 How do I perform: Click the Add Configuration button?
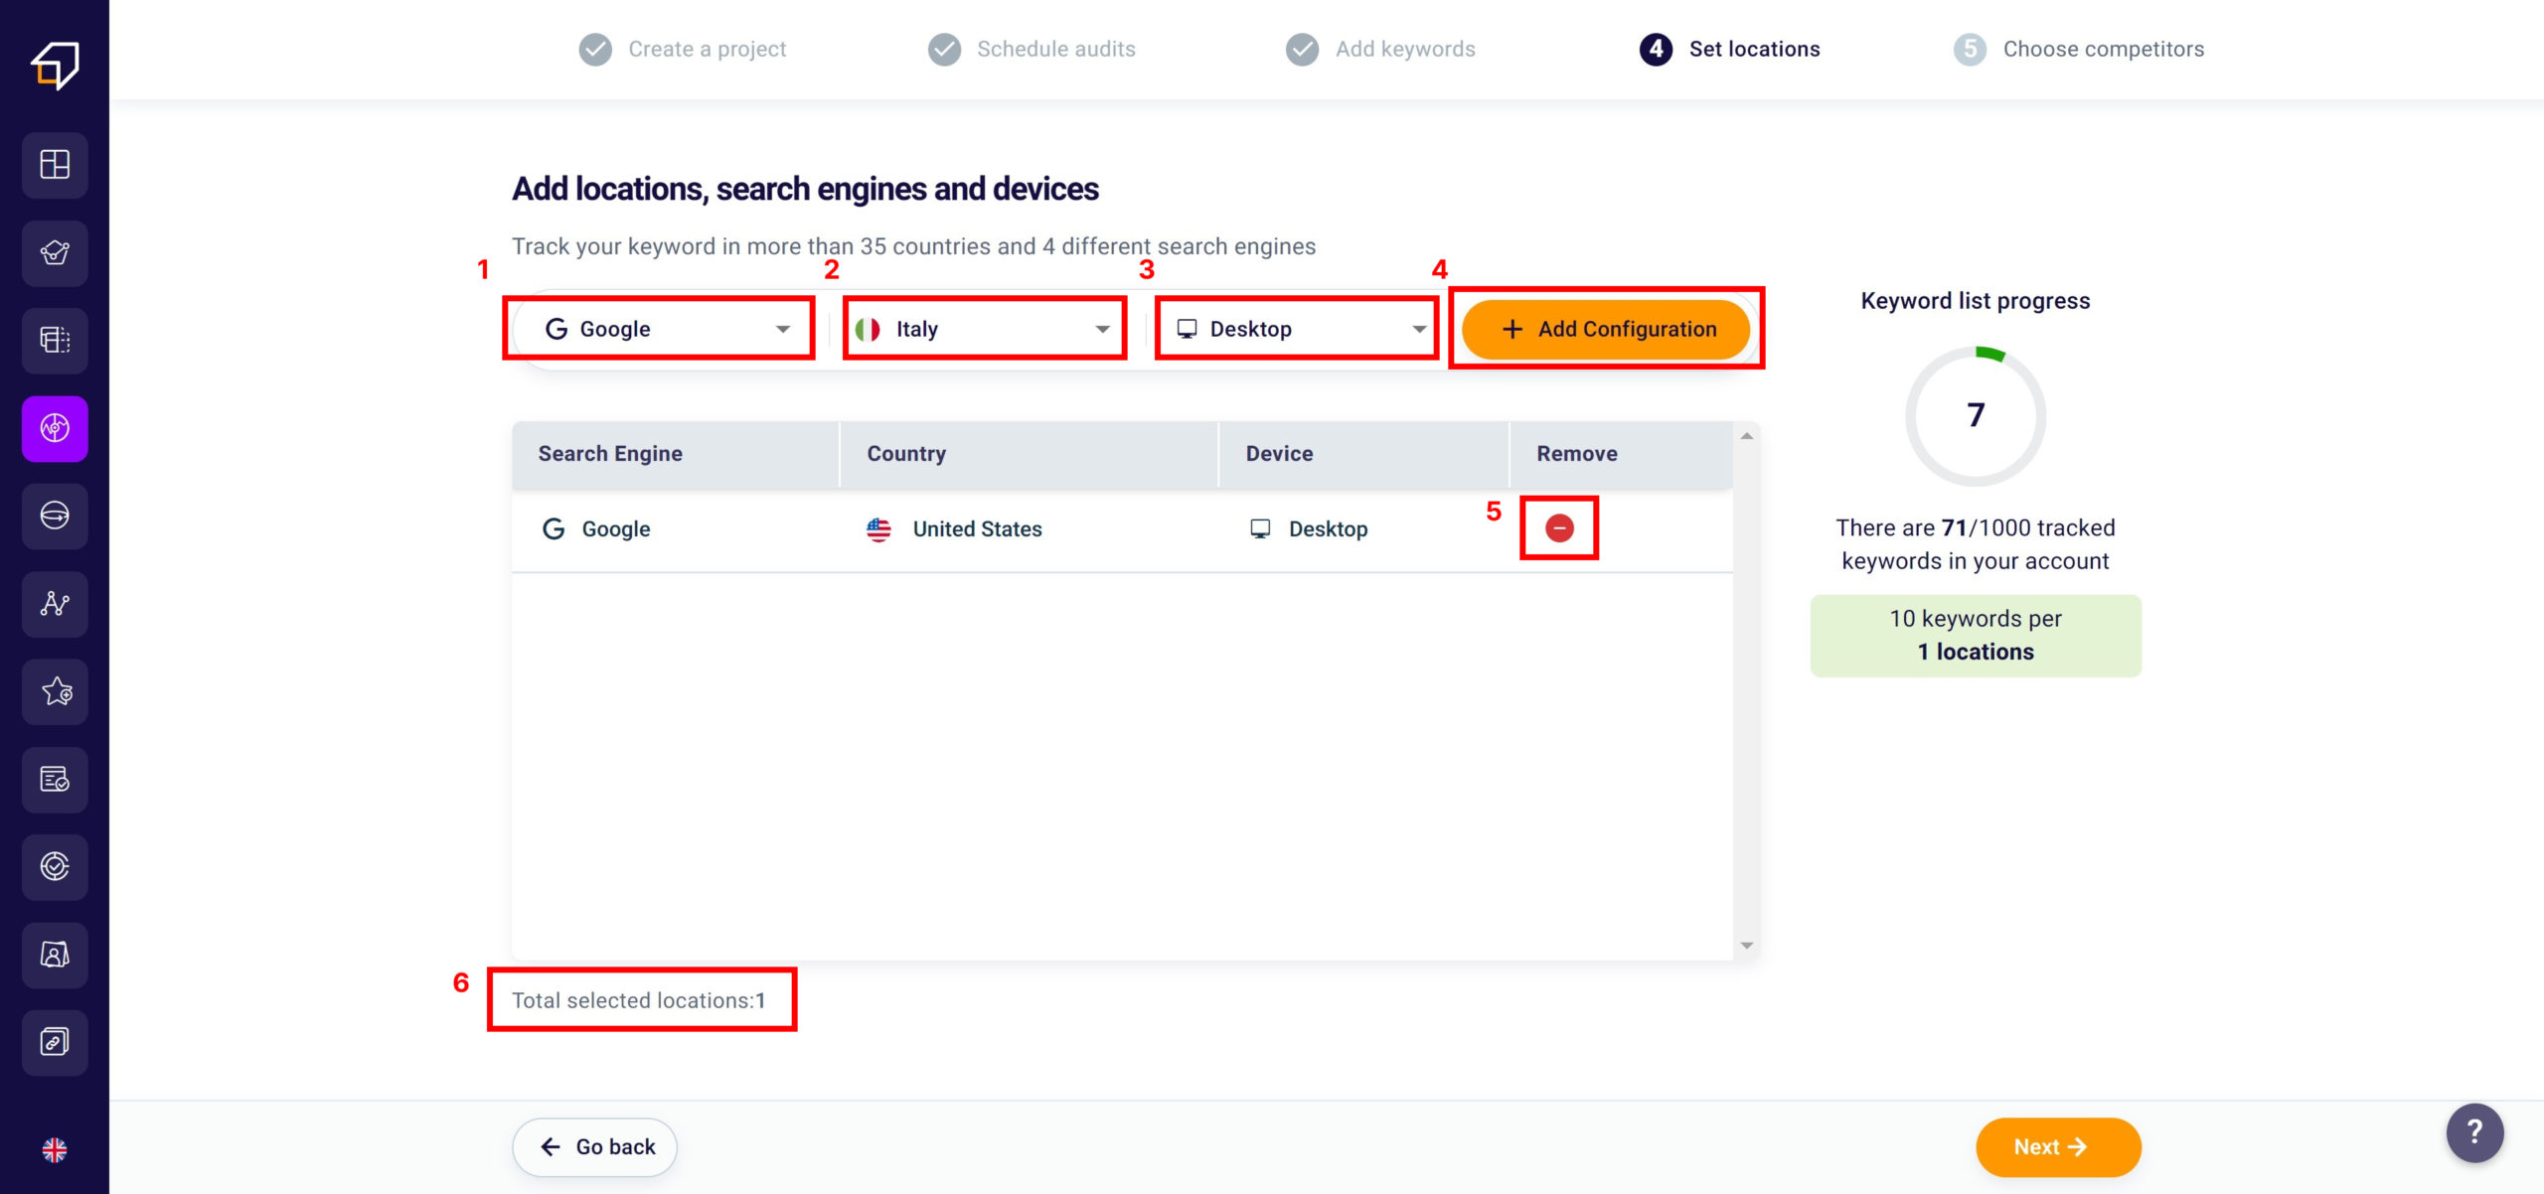point(1606,329)
